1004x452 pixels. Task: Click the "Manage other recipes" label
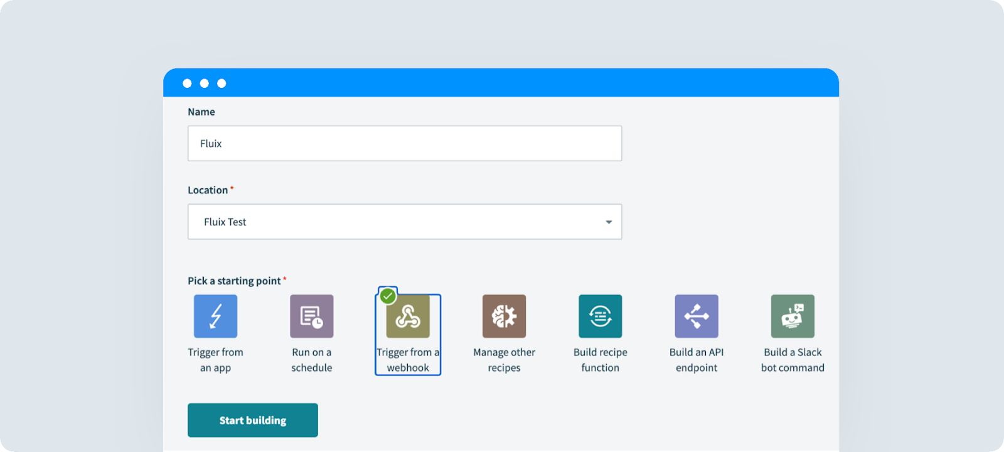click(x=504, y=360)
